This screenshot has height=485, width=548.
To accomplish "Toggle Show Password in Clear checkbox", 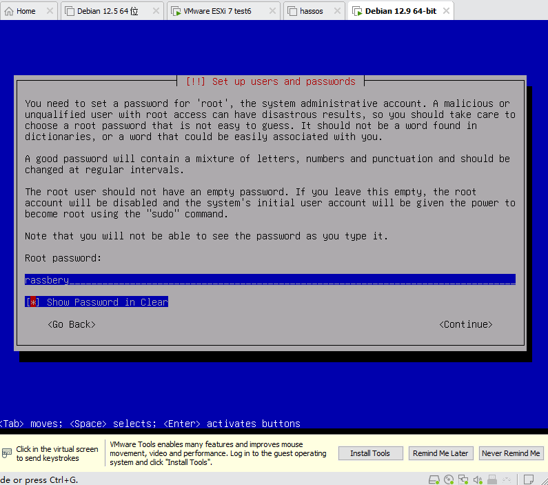I will point(97,301).
